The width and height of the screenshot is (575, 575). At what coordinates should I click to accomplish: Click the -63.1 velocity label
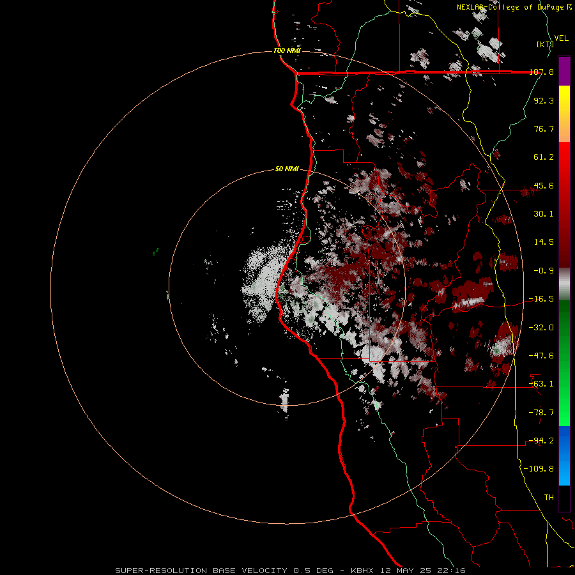click(541, 384)
